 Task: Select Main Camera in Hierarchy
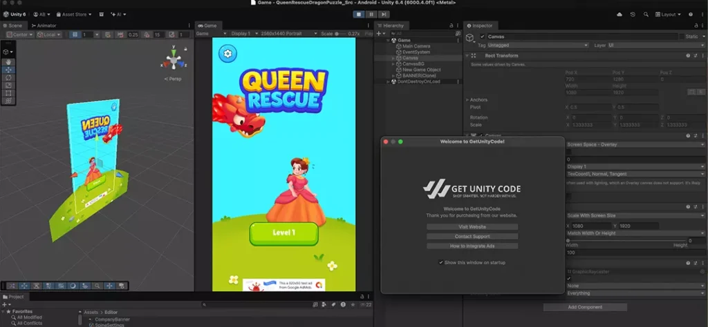click(x=416, y=46)
